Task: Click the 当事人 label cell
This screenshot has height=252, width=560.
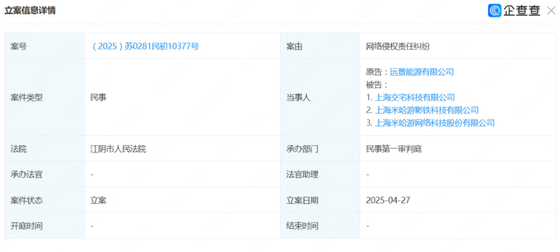Action: 320,97
